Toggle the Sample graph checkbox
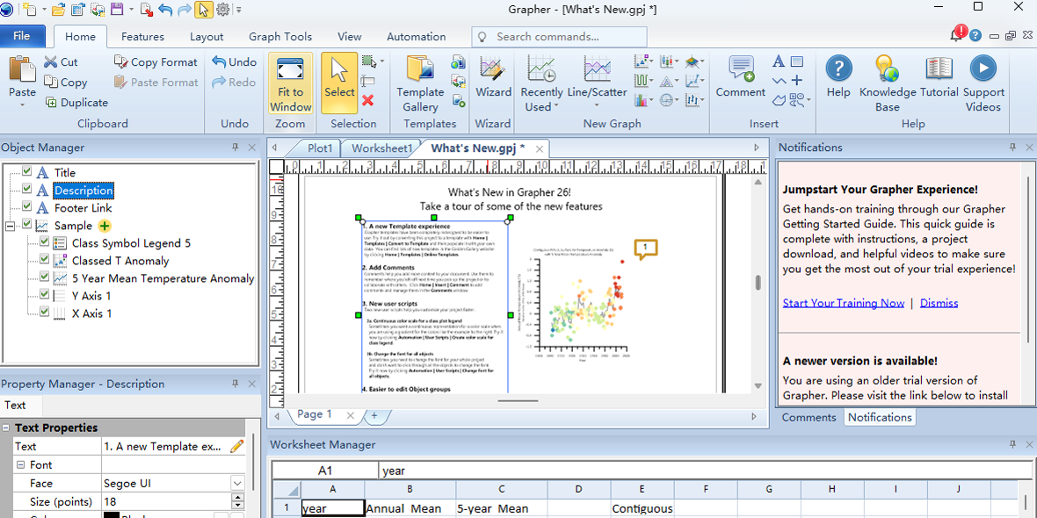Viewport: 1037px width, 518px height. point(26,225)
